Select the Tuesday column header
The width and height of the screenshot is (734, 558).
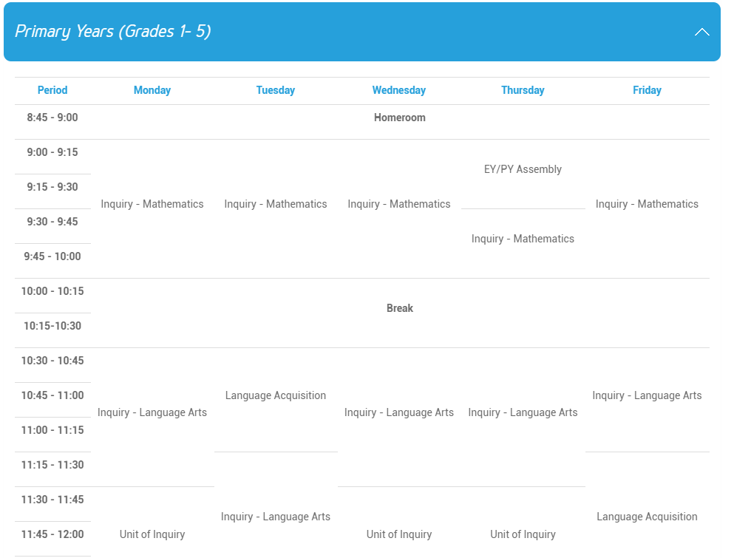(276, 90)
